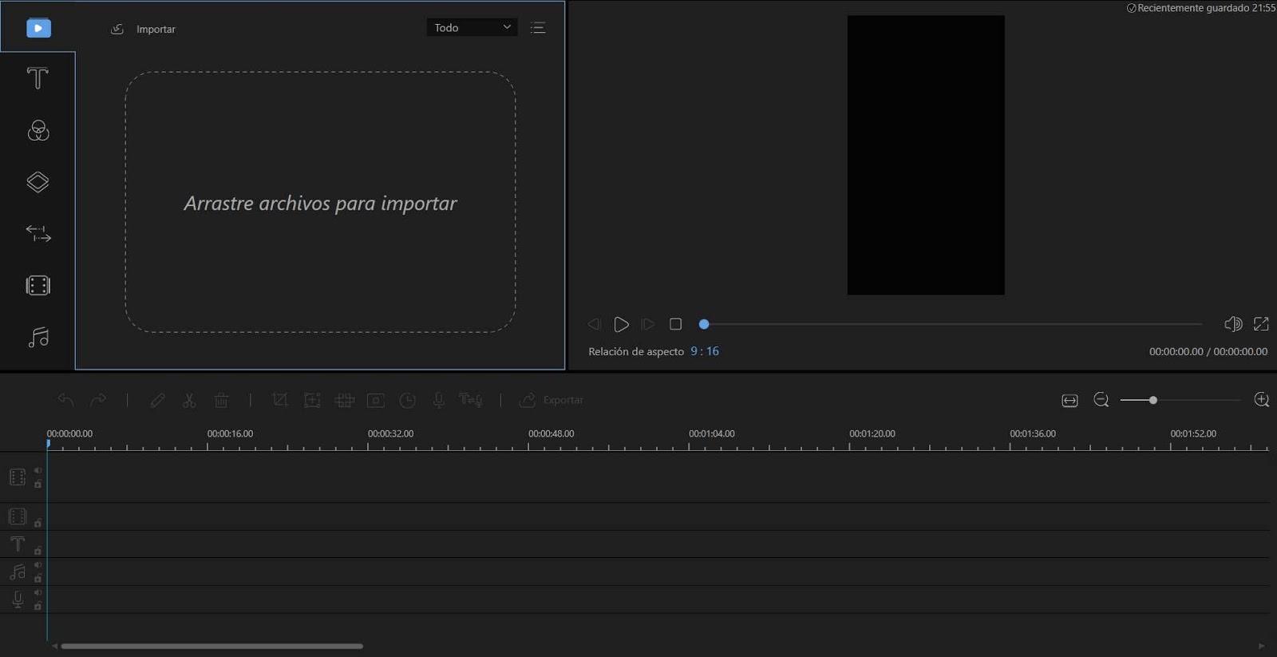Click the Importar button

[143, 29]
